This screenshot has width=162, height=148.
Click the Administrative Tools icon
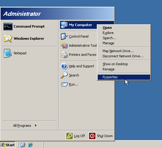coord(64,45)
